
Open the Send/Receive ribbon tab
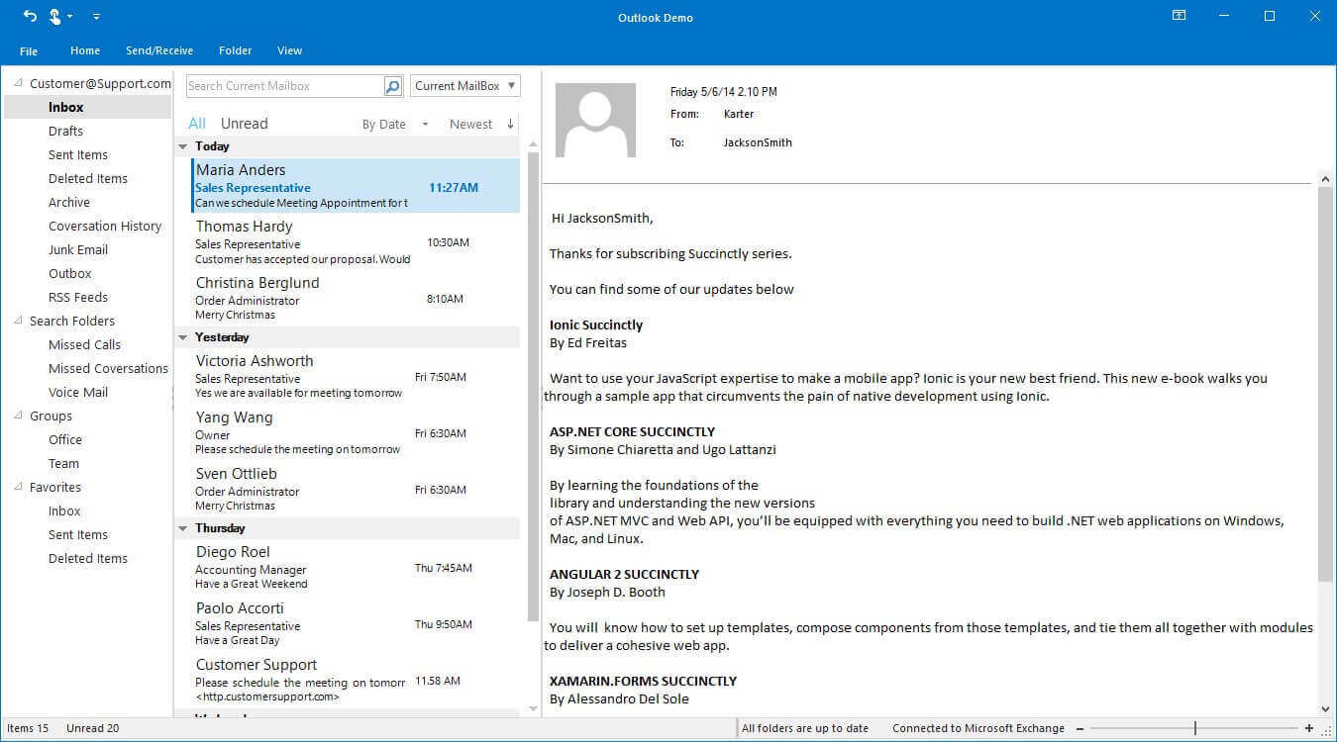pyautogui.click(x=158, y=50)
